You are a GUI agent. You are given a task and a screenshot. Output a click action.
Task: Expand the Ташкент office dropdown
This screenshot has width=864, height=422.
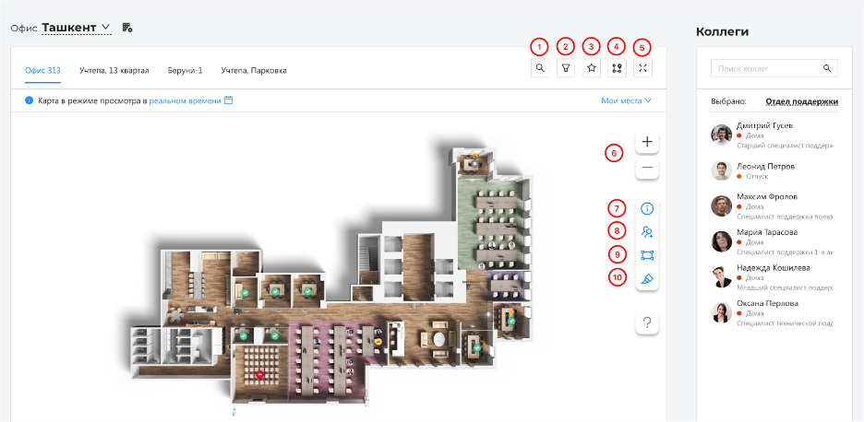(76, 28)
